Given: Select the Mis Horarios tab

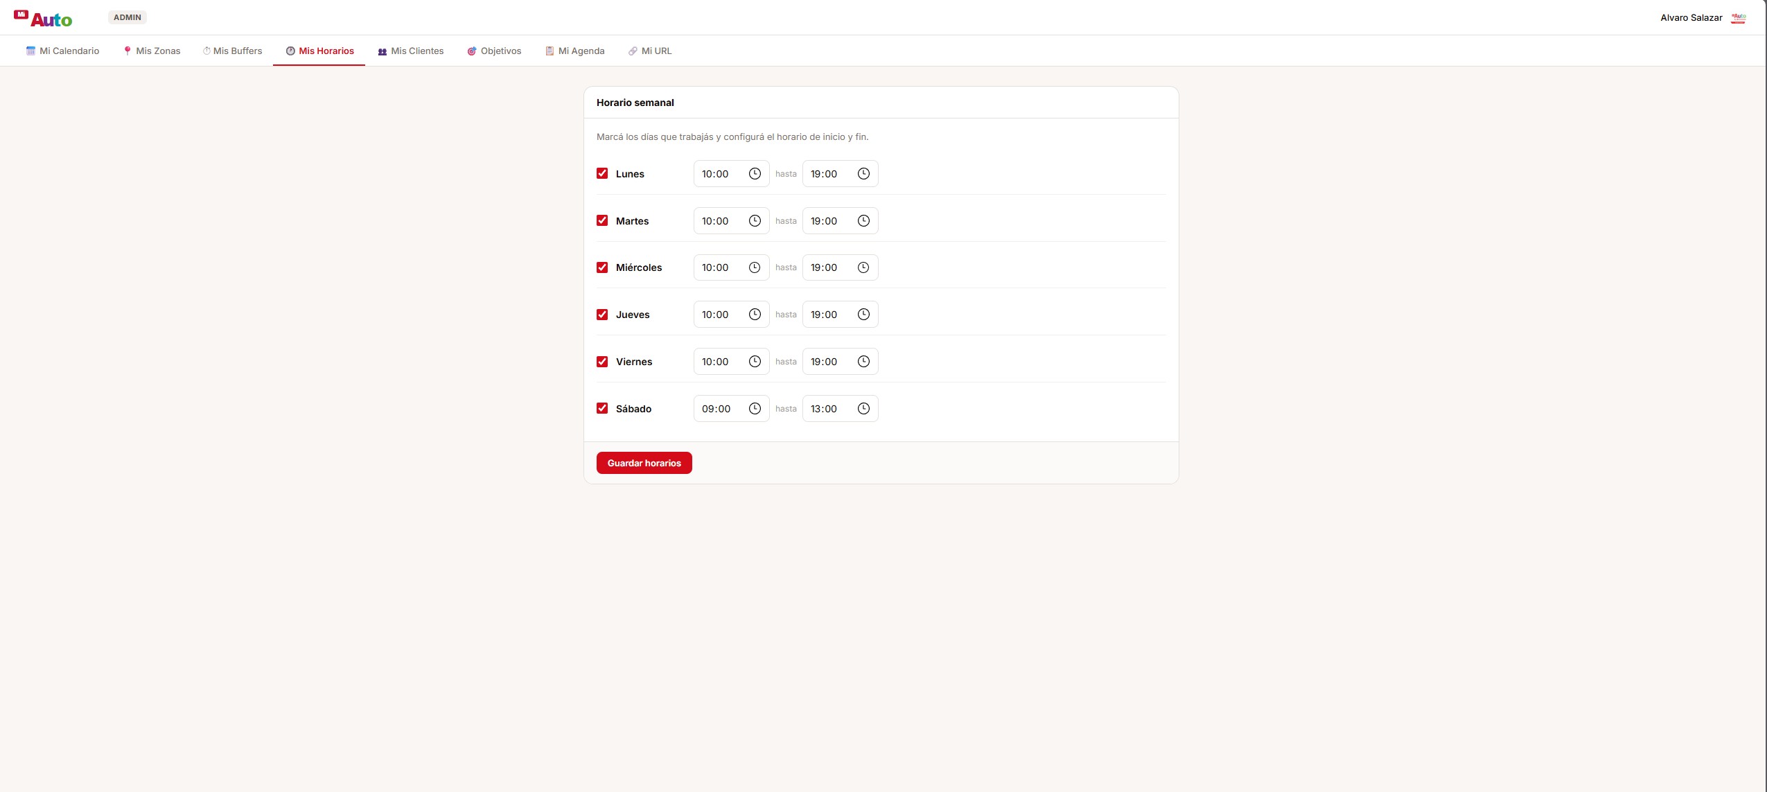Looking at the screenshot, I should [319, 51].
